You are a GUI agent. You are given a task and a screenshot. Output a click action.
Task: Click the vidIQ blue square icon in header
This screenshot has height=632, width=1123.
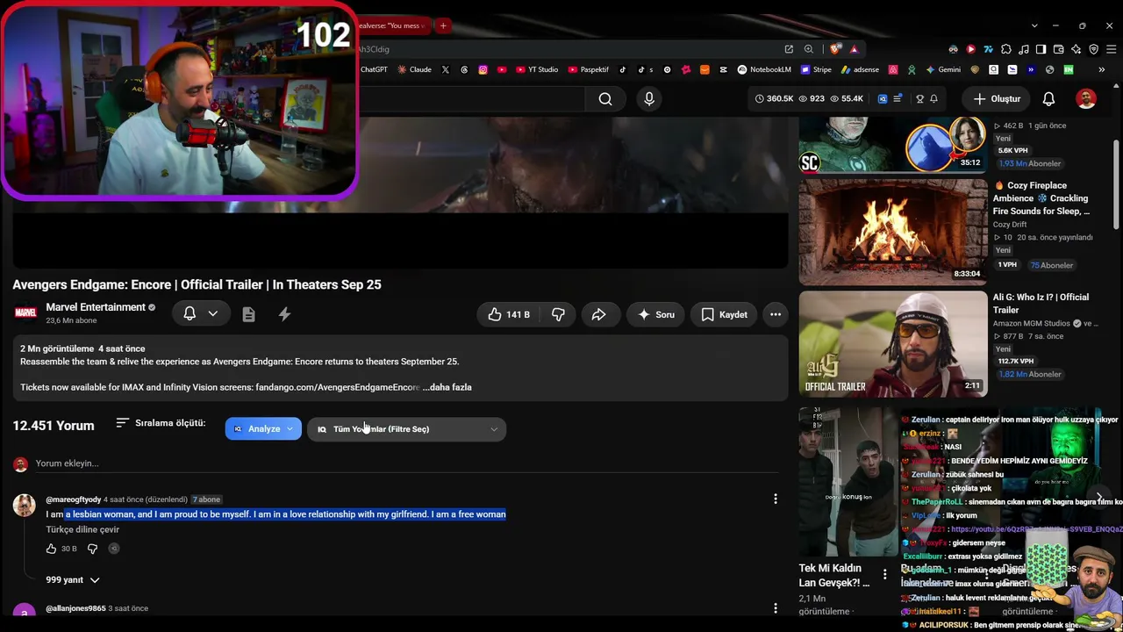coord(883,99)
